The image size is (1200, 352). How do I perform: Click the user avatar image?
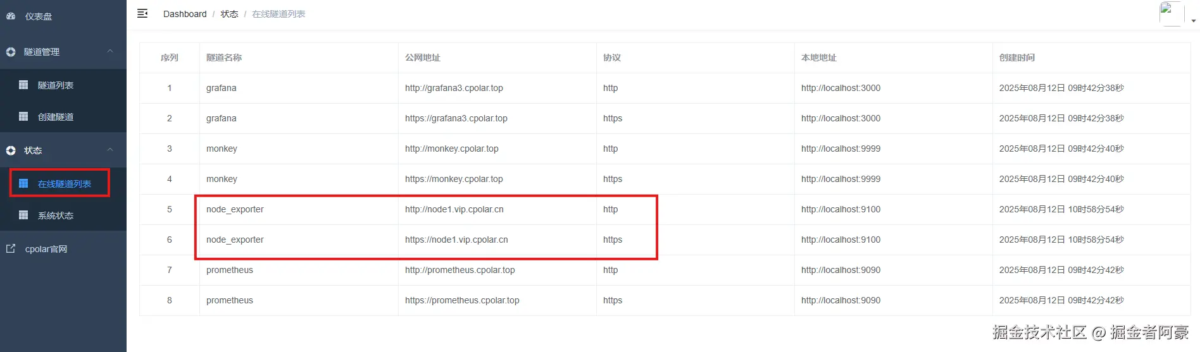click(1170, 13)
